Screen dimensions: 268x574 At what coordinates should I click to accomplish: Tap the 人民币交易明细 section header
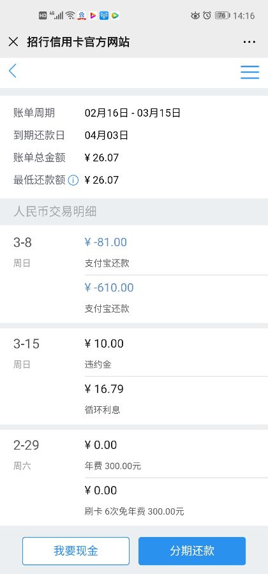tap(55, 212)
